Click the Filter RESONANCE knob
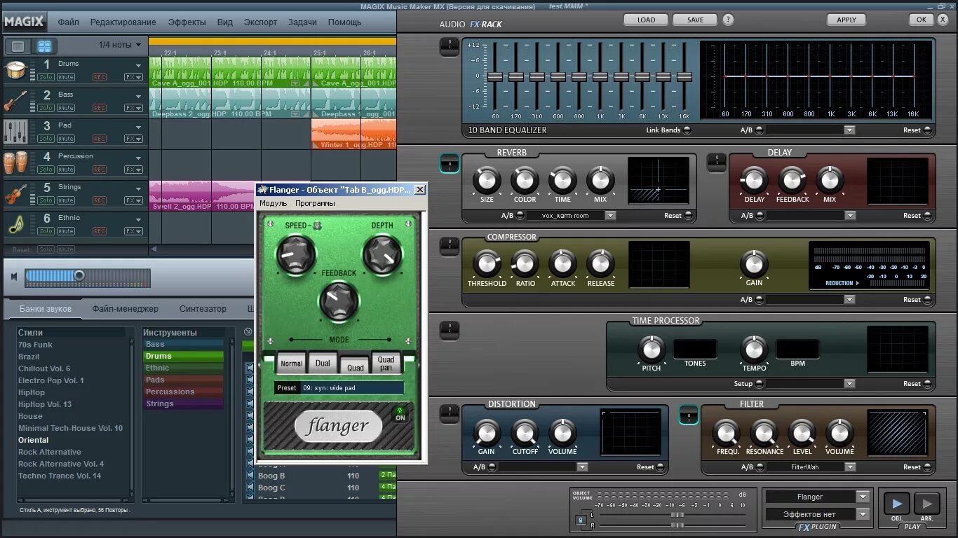 coord(764,433)
